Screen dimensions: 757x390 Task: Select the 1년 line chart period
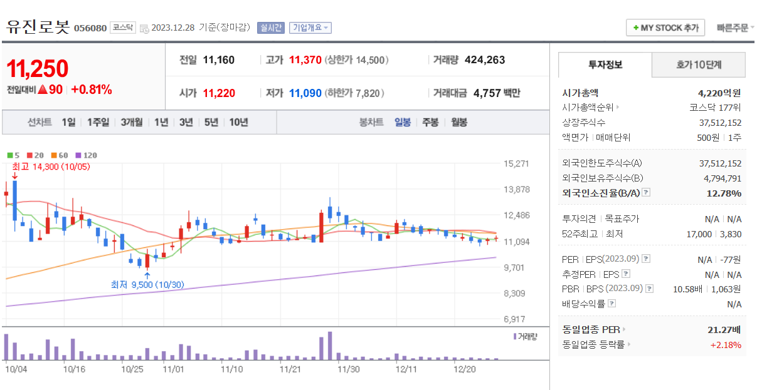click(x=161, y=122)
